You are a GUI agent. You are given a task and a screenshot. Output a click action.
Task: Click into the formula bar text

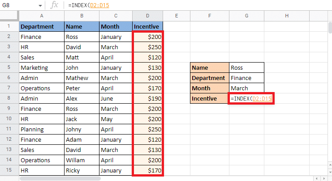179,5
